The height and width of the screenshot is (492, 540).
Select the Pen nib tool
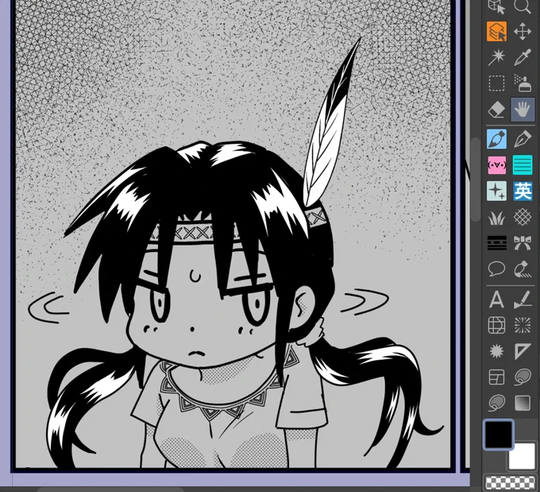click(523, 139)
